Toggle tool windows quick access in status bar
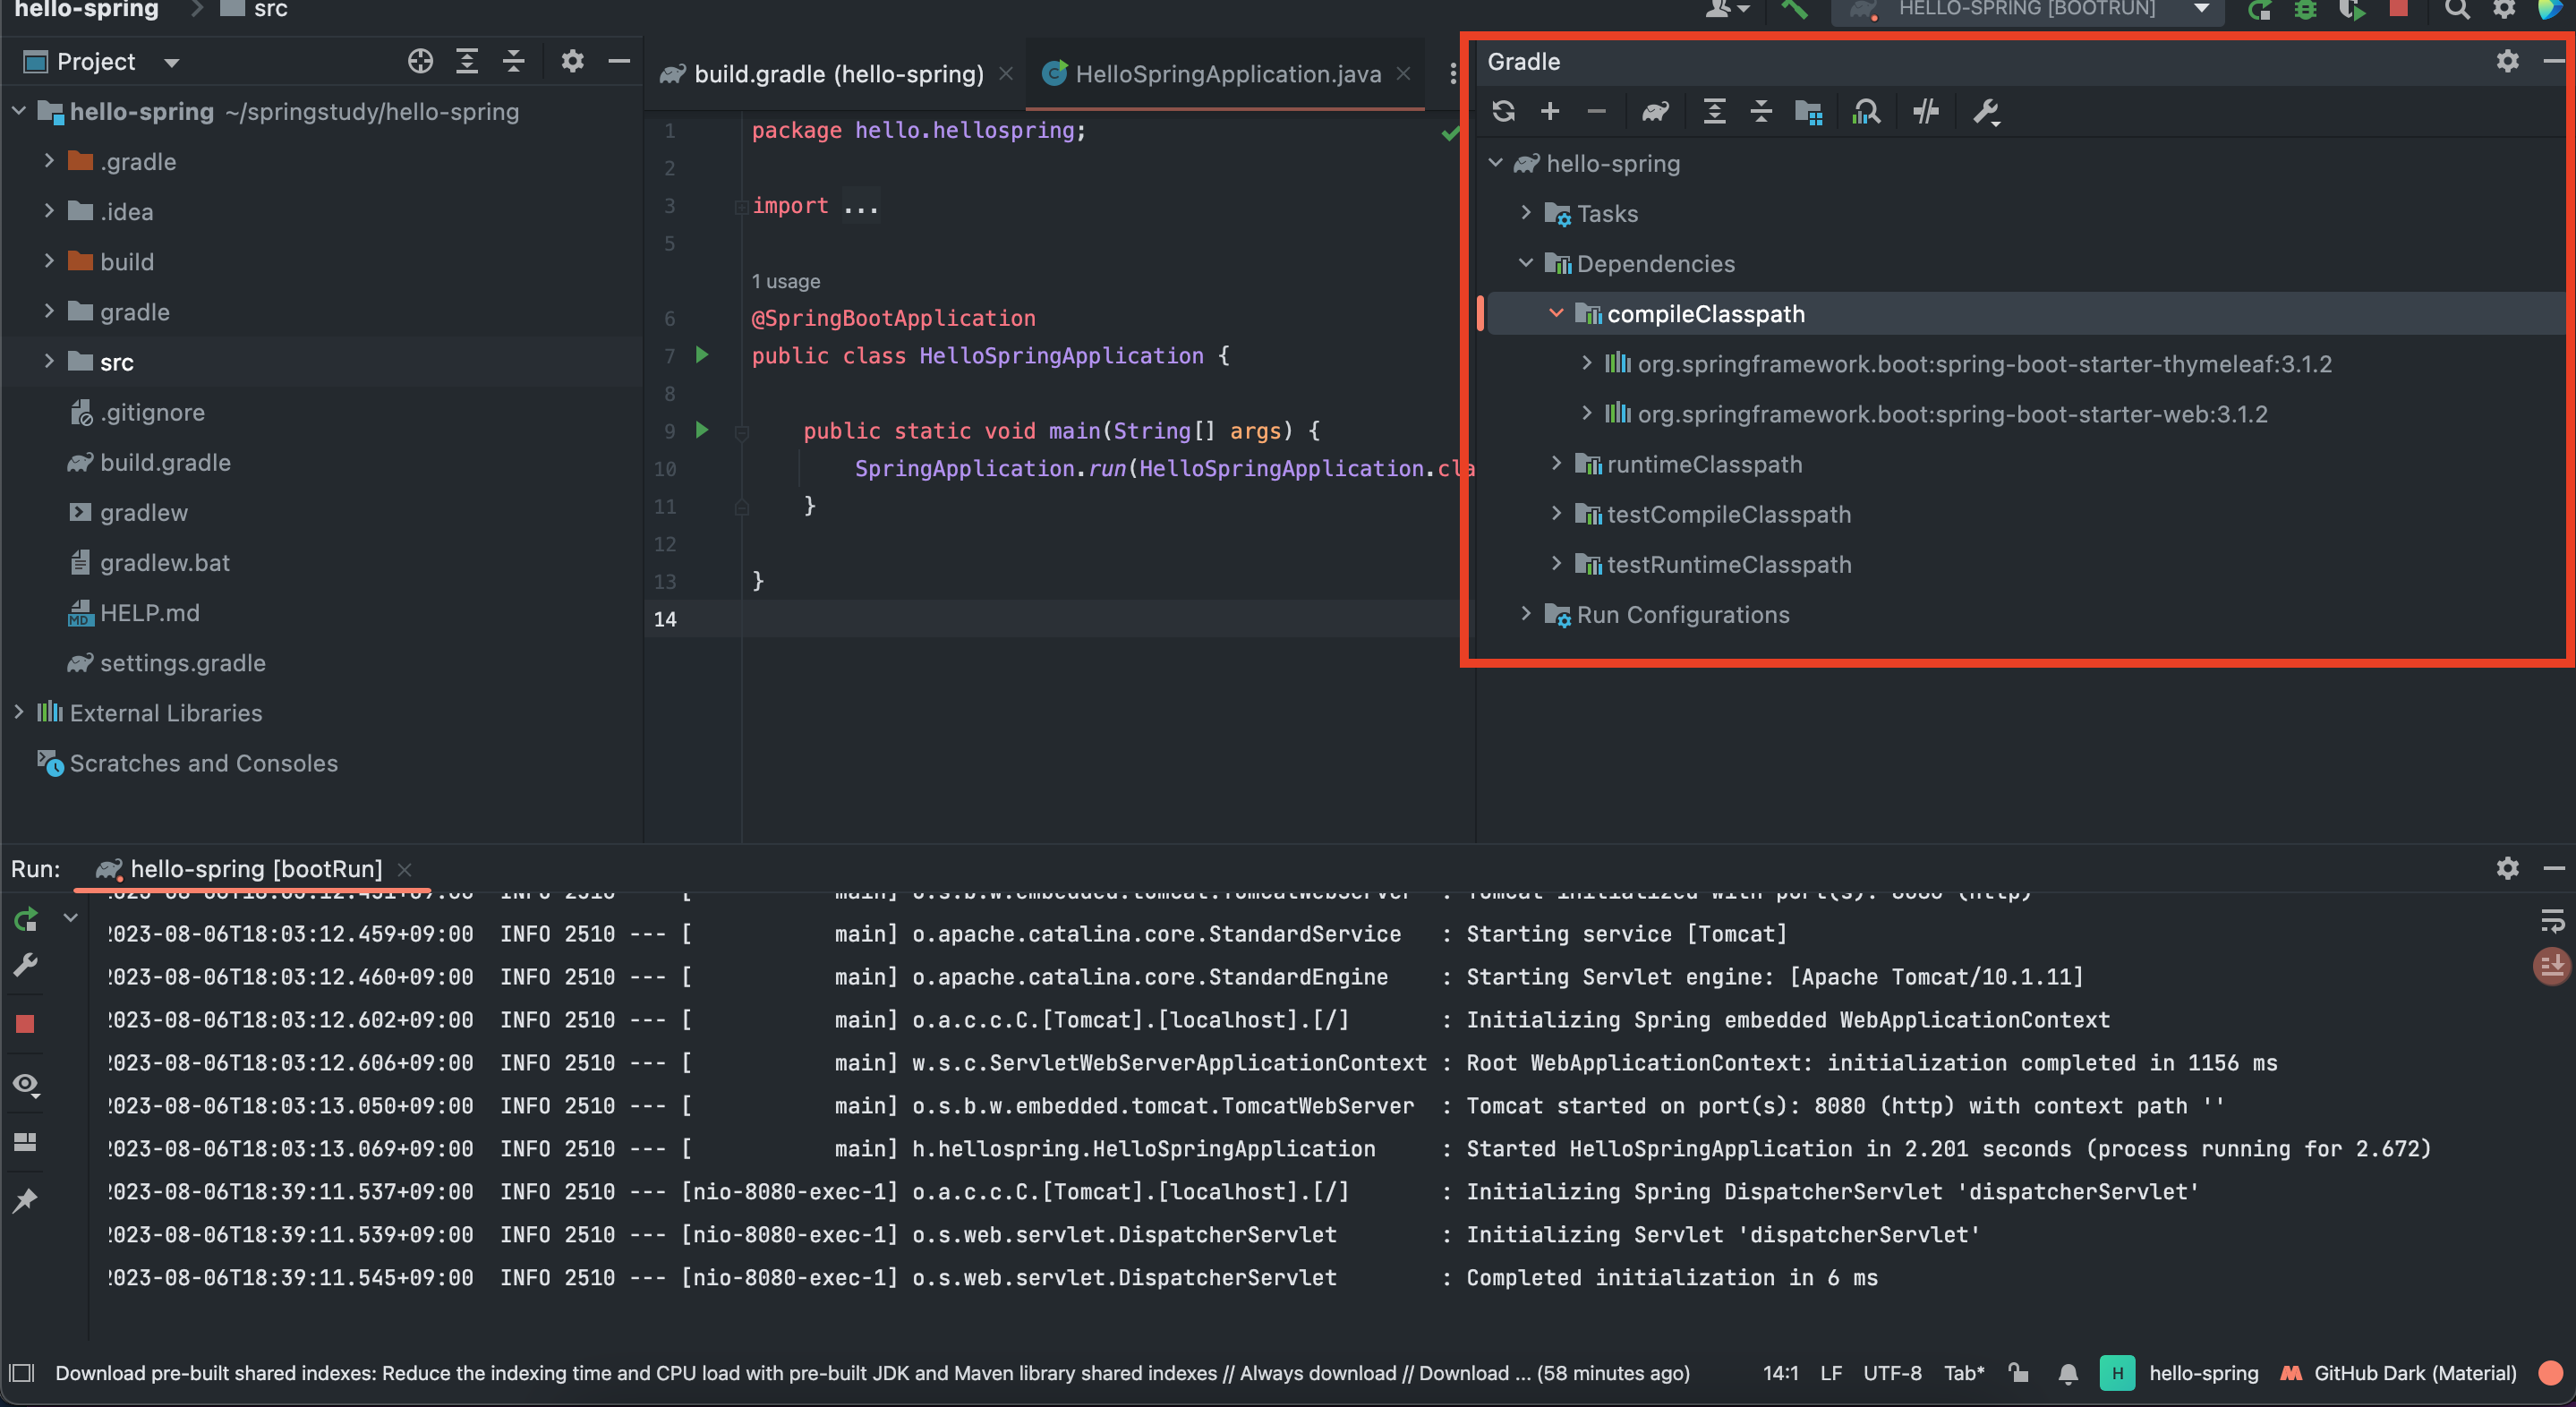2576x1407 pixels. pyautogui.click(x=22, y=1373)
